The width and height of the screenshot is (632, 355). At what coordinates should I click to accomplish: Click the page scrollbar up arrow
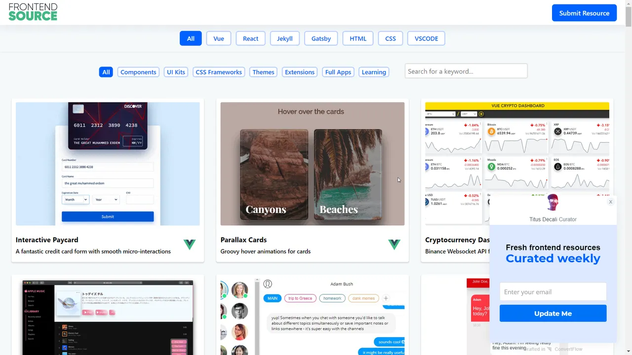click(629, 4)
